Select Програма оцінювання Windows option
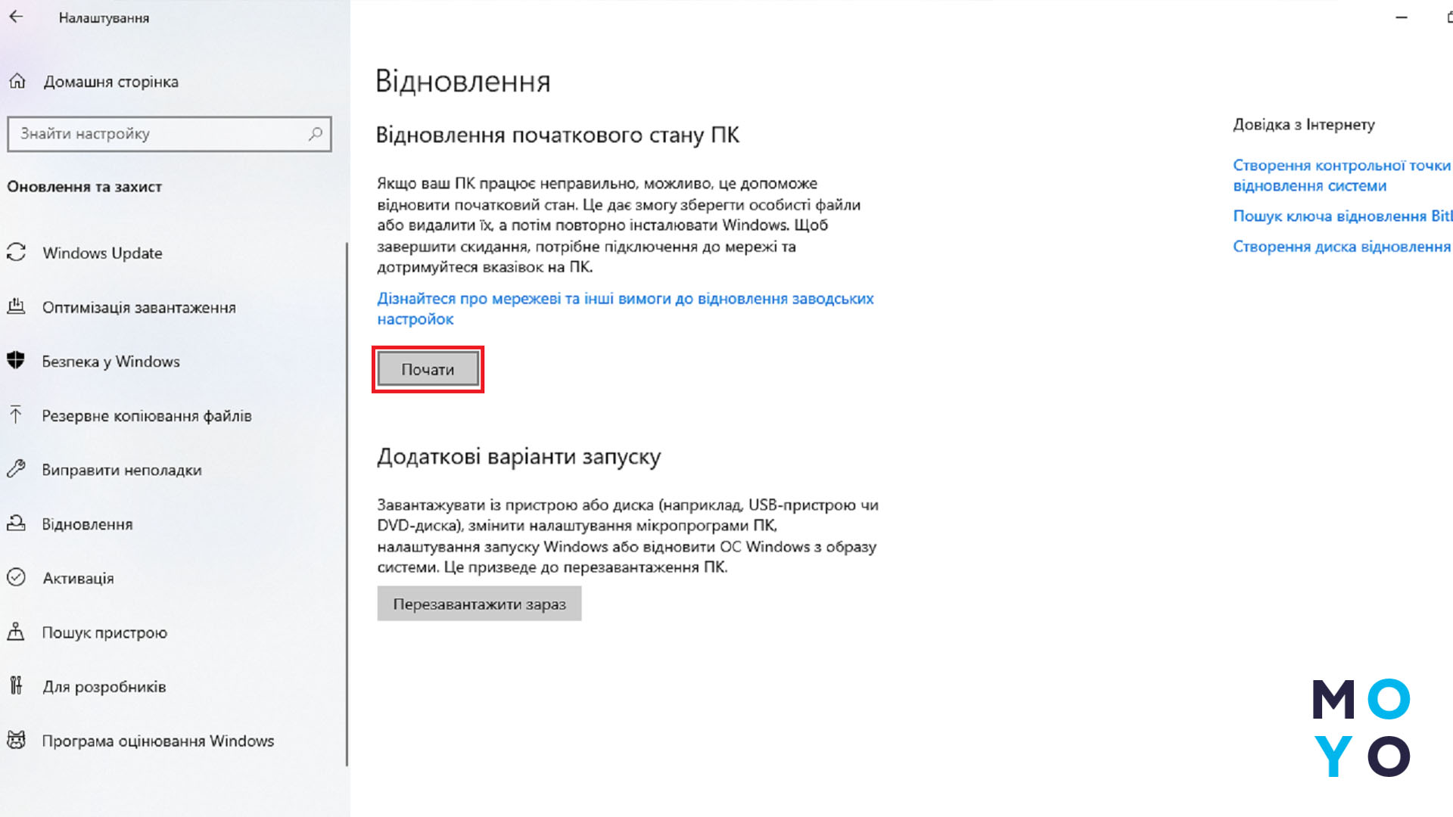Screen dimensions: 1453x817 pyautogui.click(x=157, y=740)
